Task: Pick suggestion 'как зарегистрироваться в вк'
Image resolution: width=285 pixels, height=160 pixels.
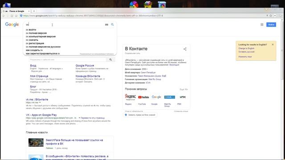Action: click(43, 53)
